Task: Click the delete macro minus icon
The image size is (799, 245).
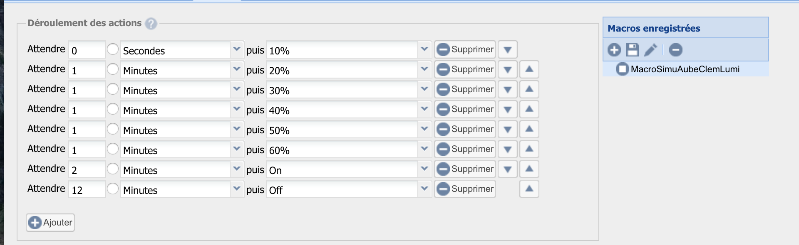Action: pos(675,50)
